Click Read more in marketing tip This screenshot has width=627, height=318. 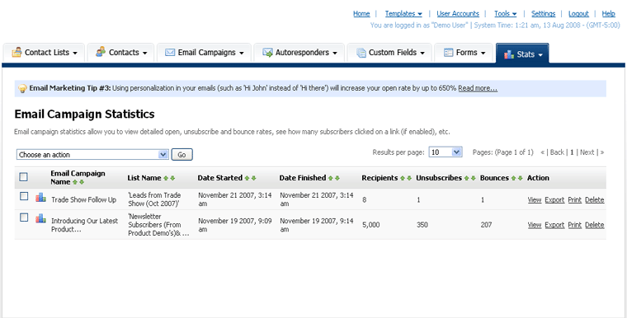tap(478, 88)
